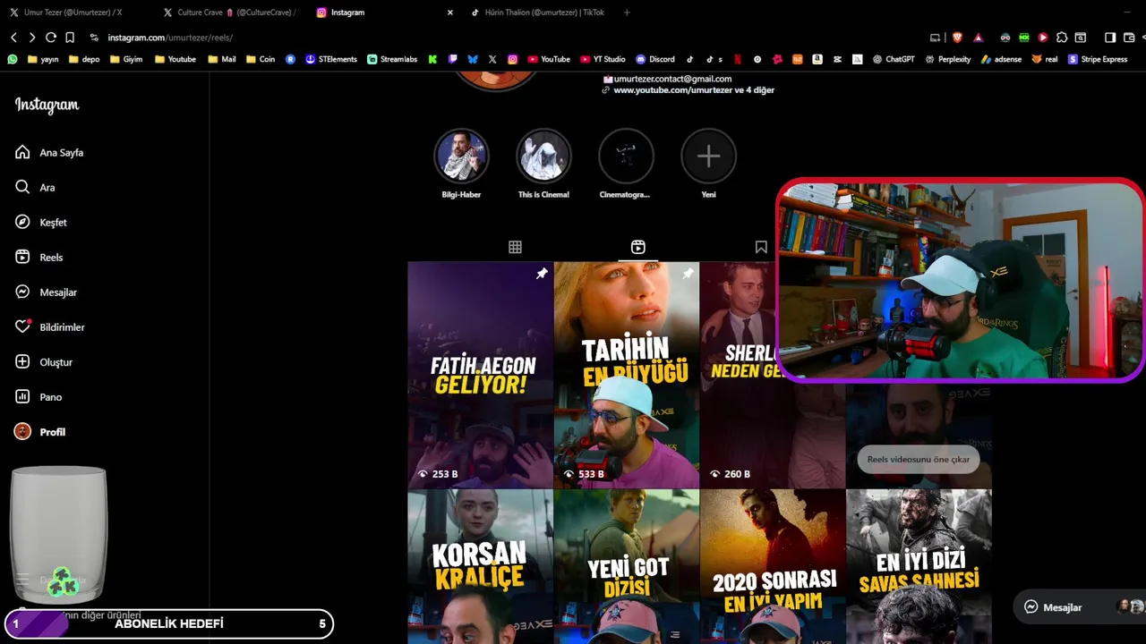Open Netflix bookmark icon
Image resolution: width=1146 pixels, height=644 pixels.
point(738,59)
